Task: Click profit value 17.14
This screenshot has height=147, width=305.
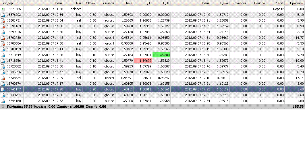Action: [x=300, y=78]
